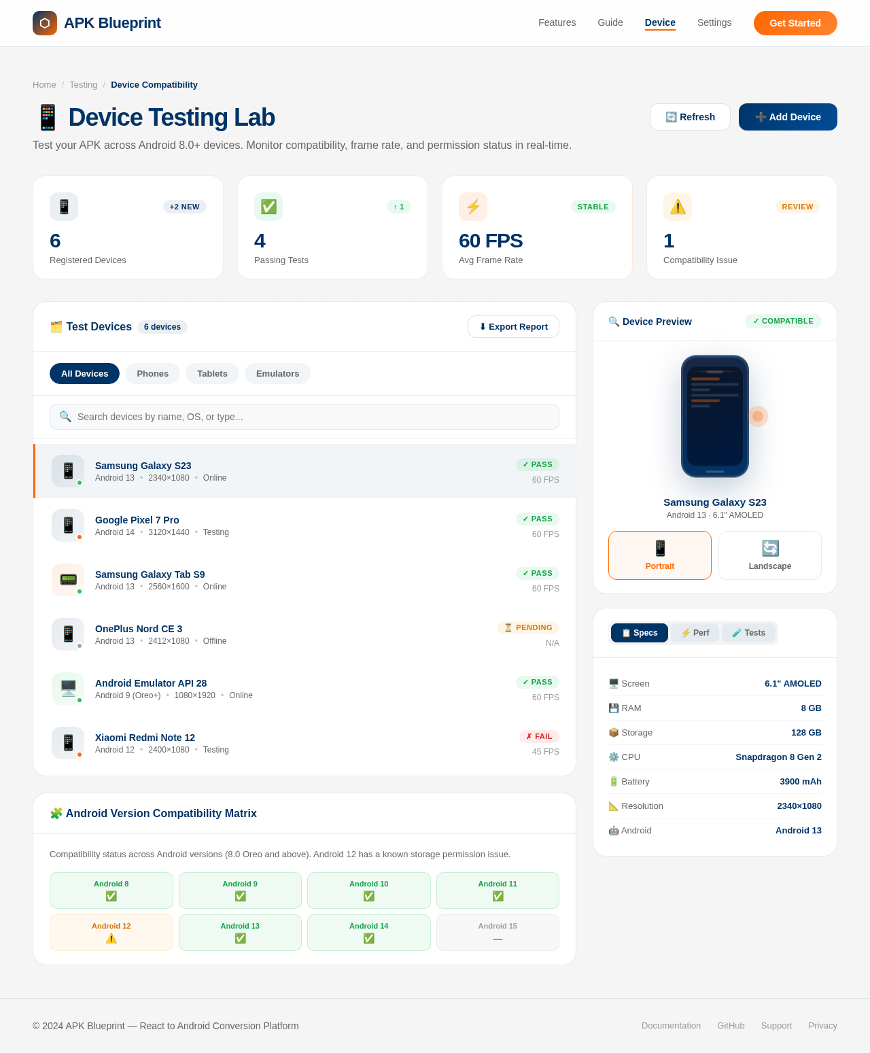The width and height of the screenshot is (870, 1053).
Task: Click the APK Blueprint logo icon
Action: (x=44, y=23)
